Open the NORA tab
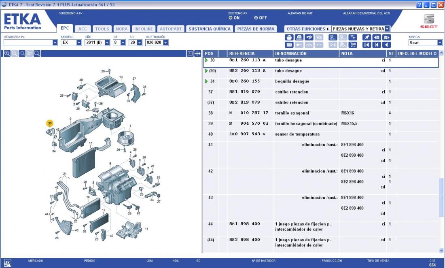Screen dimensions: 445x268 click(x=122, y=29)
